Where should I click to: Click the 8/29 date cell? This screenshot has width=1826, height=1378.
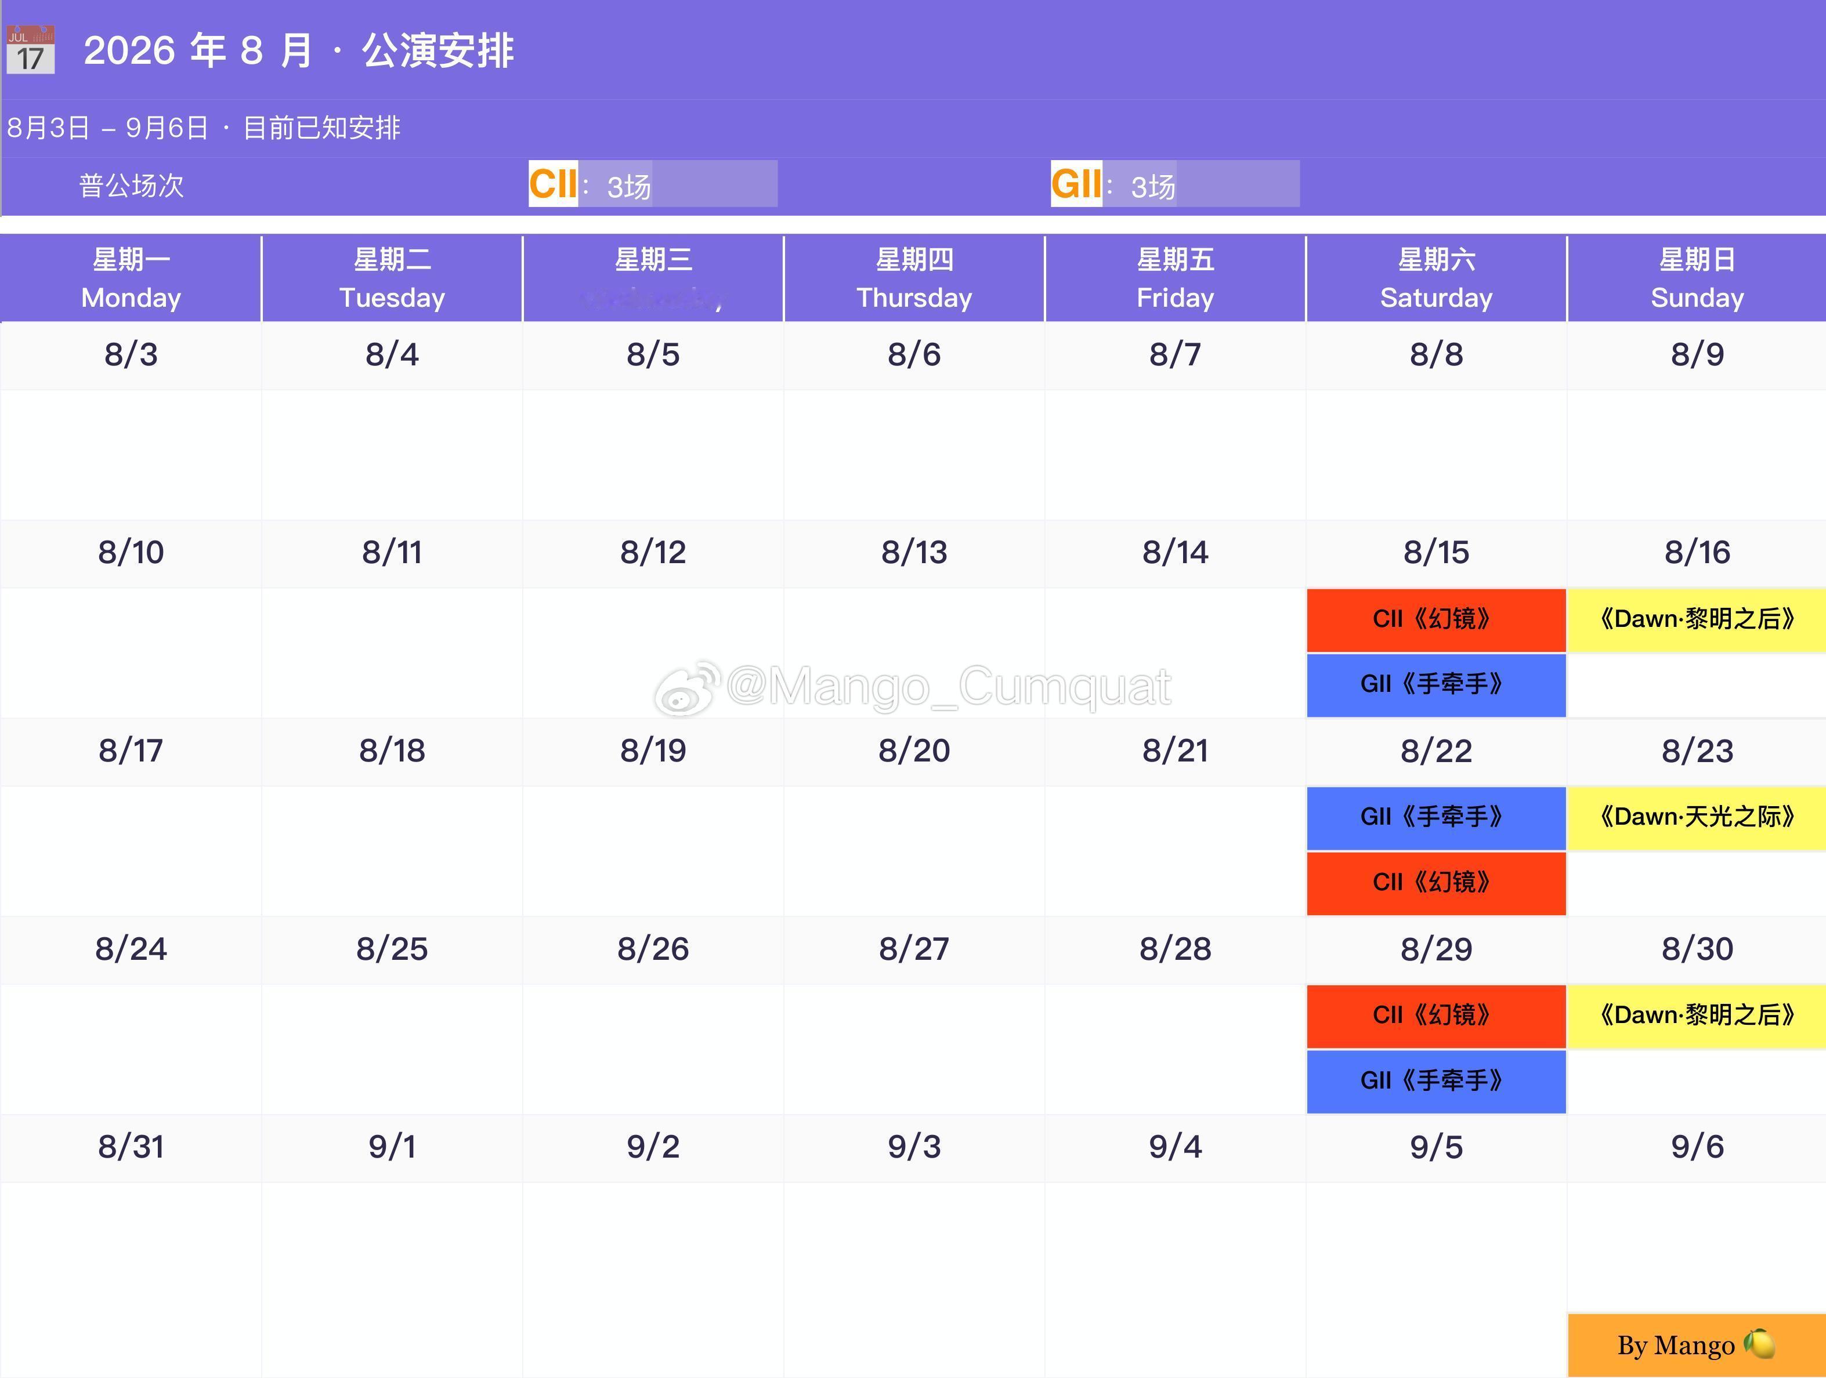click(x=1436, y=950)
